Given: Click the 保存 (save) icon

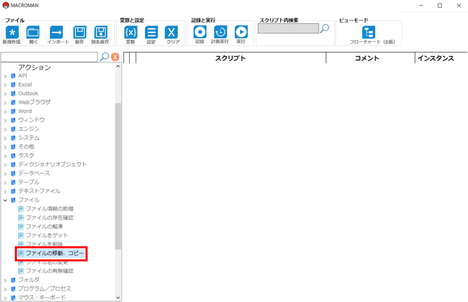Looking at the screenshot, I should tap(80, 32).
